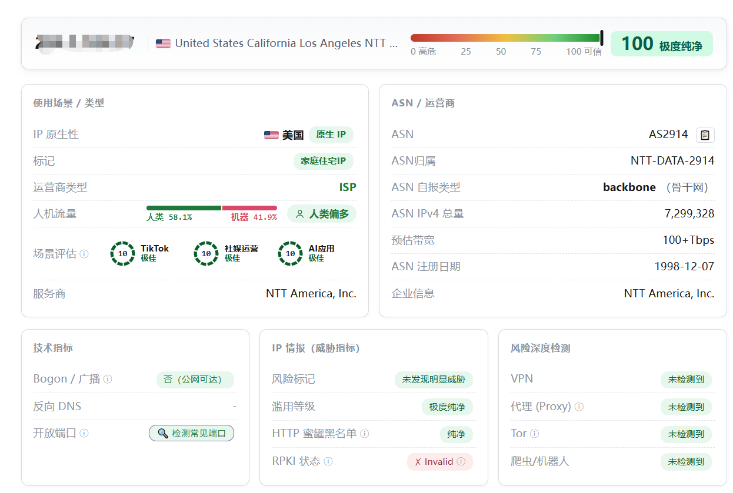Open the info icon beside Bogon / 广播
Viewport: 733px width, 493px height.
pos(108,380)
